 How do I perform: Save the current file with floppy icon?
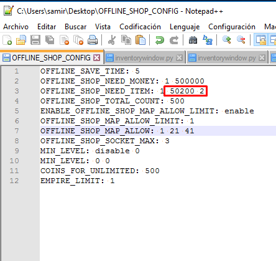coord(35,40)
